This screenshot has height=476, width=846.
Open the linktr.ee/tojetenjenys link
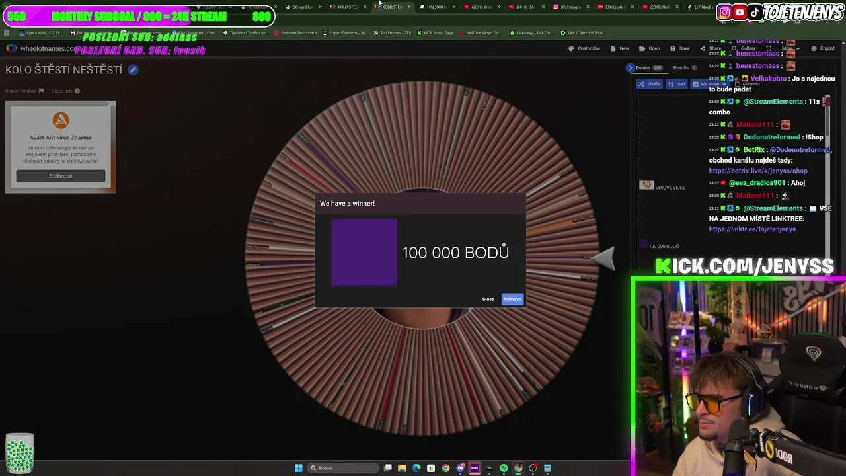point(752,229)
